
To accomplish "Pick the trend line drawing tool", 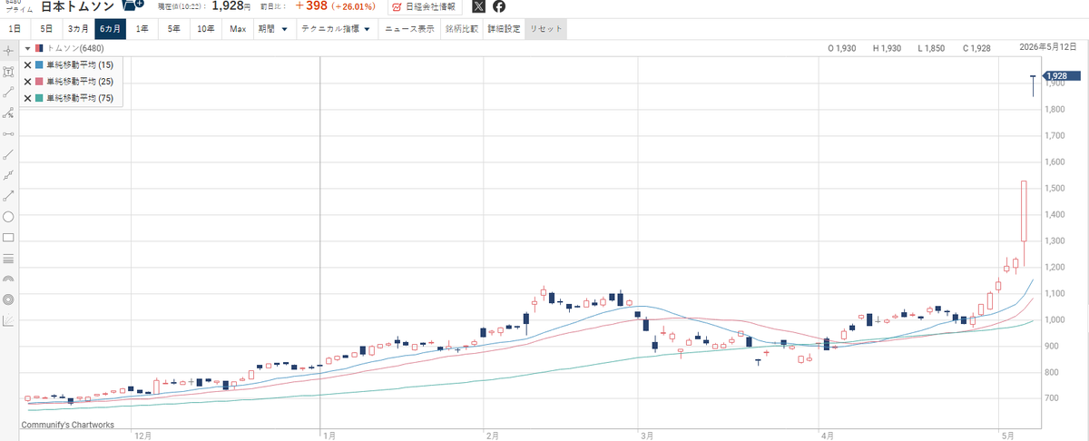I will (8, 154).
